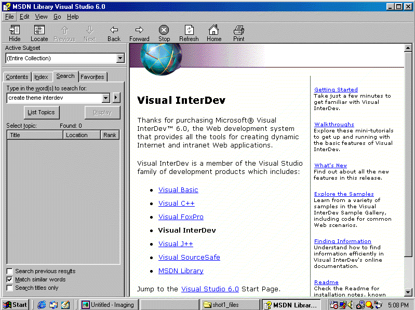415x310 pixels.
Task: Click the volume speaker tray icon
Action: point(350,305)
